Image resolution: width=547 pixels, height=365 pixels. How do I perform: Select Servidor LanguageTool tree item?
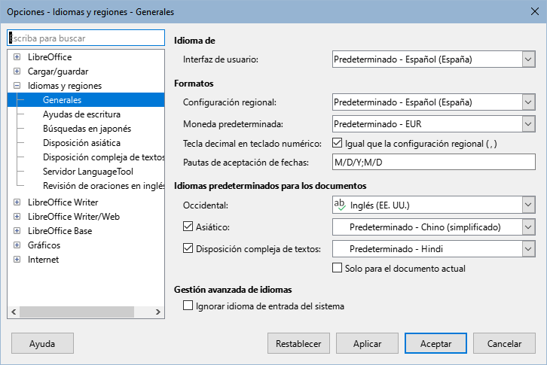pyautogui.click(x=88, y=171)
